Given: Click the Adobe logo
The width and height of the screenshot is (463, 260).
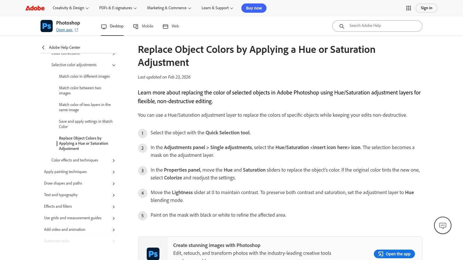Looking at the screenshot, I should tap(35, 8).
